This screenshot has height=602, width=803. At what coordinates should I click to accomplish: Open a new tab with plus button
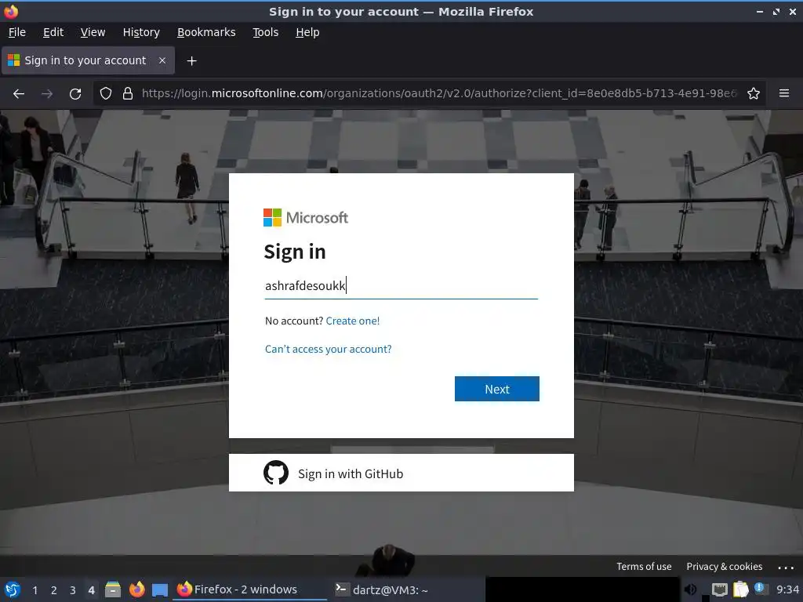coord(191,61)
